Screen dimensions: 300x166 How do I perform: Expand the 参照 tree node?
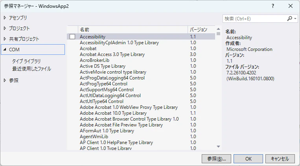[x=5, y=80]
